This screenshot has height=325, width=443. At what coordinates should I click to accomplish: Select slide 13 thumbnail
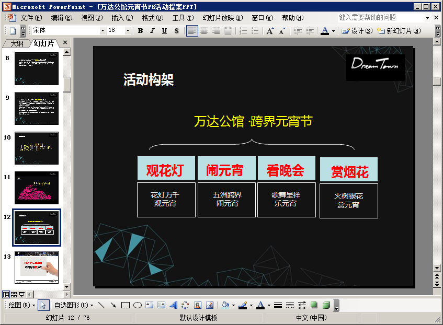[x=37, y=267]
